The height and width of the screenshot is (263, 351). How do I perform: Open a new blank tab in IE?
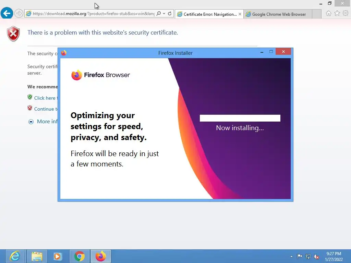316,14
